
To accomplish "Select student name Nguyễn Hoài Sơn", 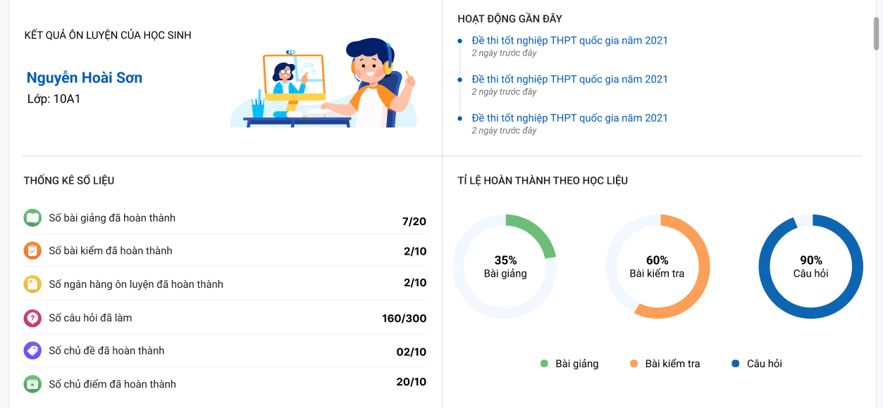I will tap(85, 78).
